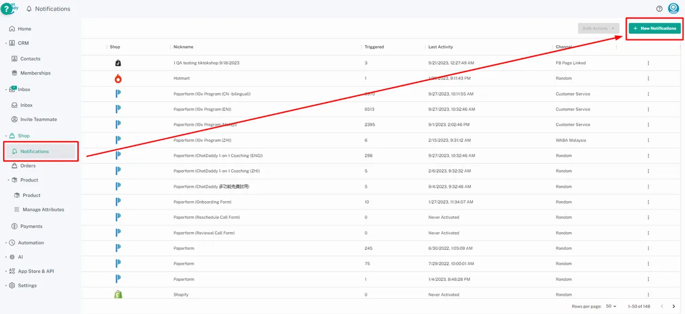
Task: Click the TikTok shop icon in first row
Action: click(118, 63)
